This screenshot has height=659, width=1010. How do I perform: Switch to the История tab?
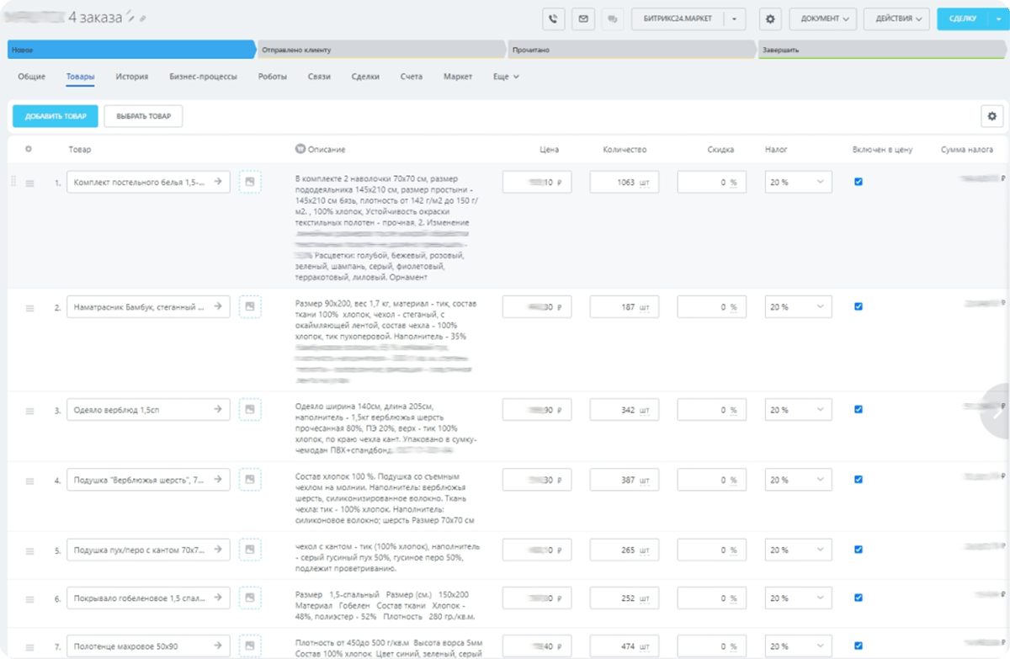[x=132, y=77]
